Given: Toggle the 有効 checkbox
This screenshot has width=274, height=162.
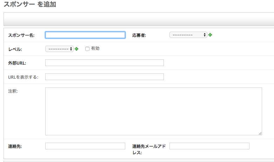Looking at the screenshot, I should click(87, 49).
